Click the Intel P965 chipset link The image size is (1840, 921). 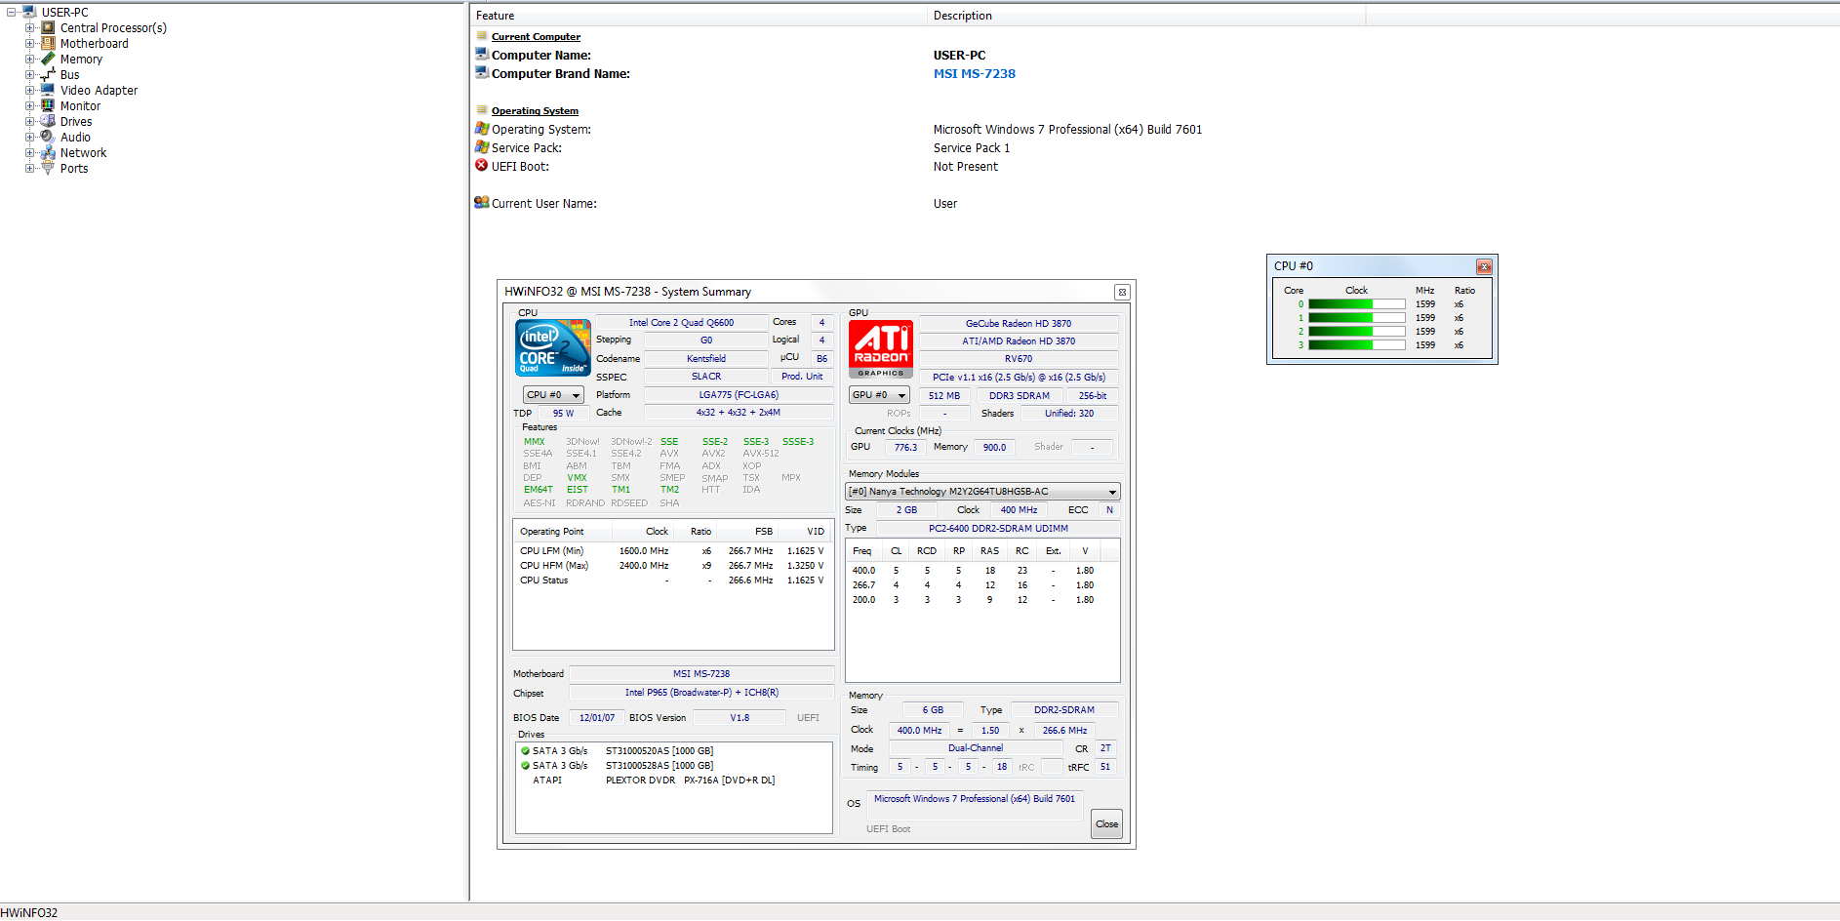[x=701, y=693]
